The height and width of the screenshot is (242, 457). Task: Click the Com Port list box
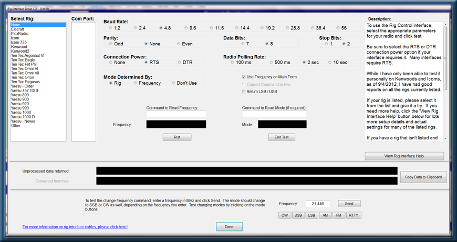tap(84, 82)
